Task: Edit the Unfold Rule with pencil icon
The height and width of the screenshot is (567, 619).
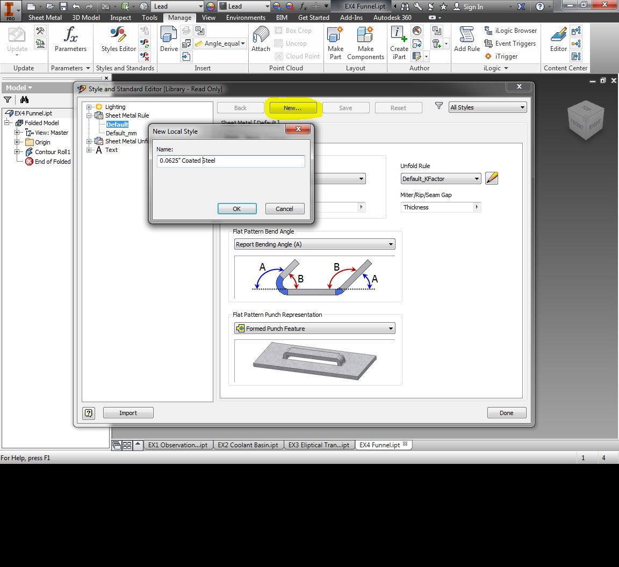Action: pyautogui.click(x=491, y=178)
